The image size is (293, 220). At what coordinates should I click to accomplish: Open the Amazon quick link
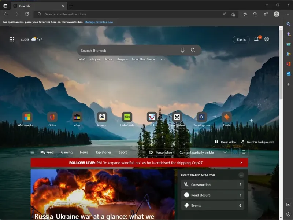(x=102, y=117)
